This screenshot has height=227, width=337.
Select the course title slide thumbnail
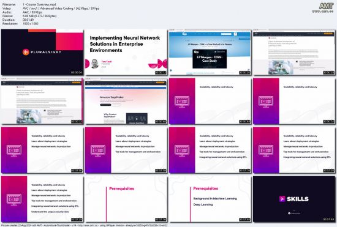pos(126,52)
